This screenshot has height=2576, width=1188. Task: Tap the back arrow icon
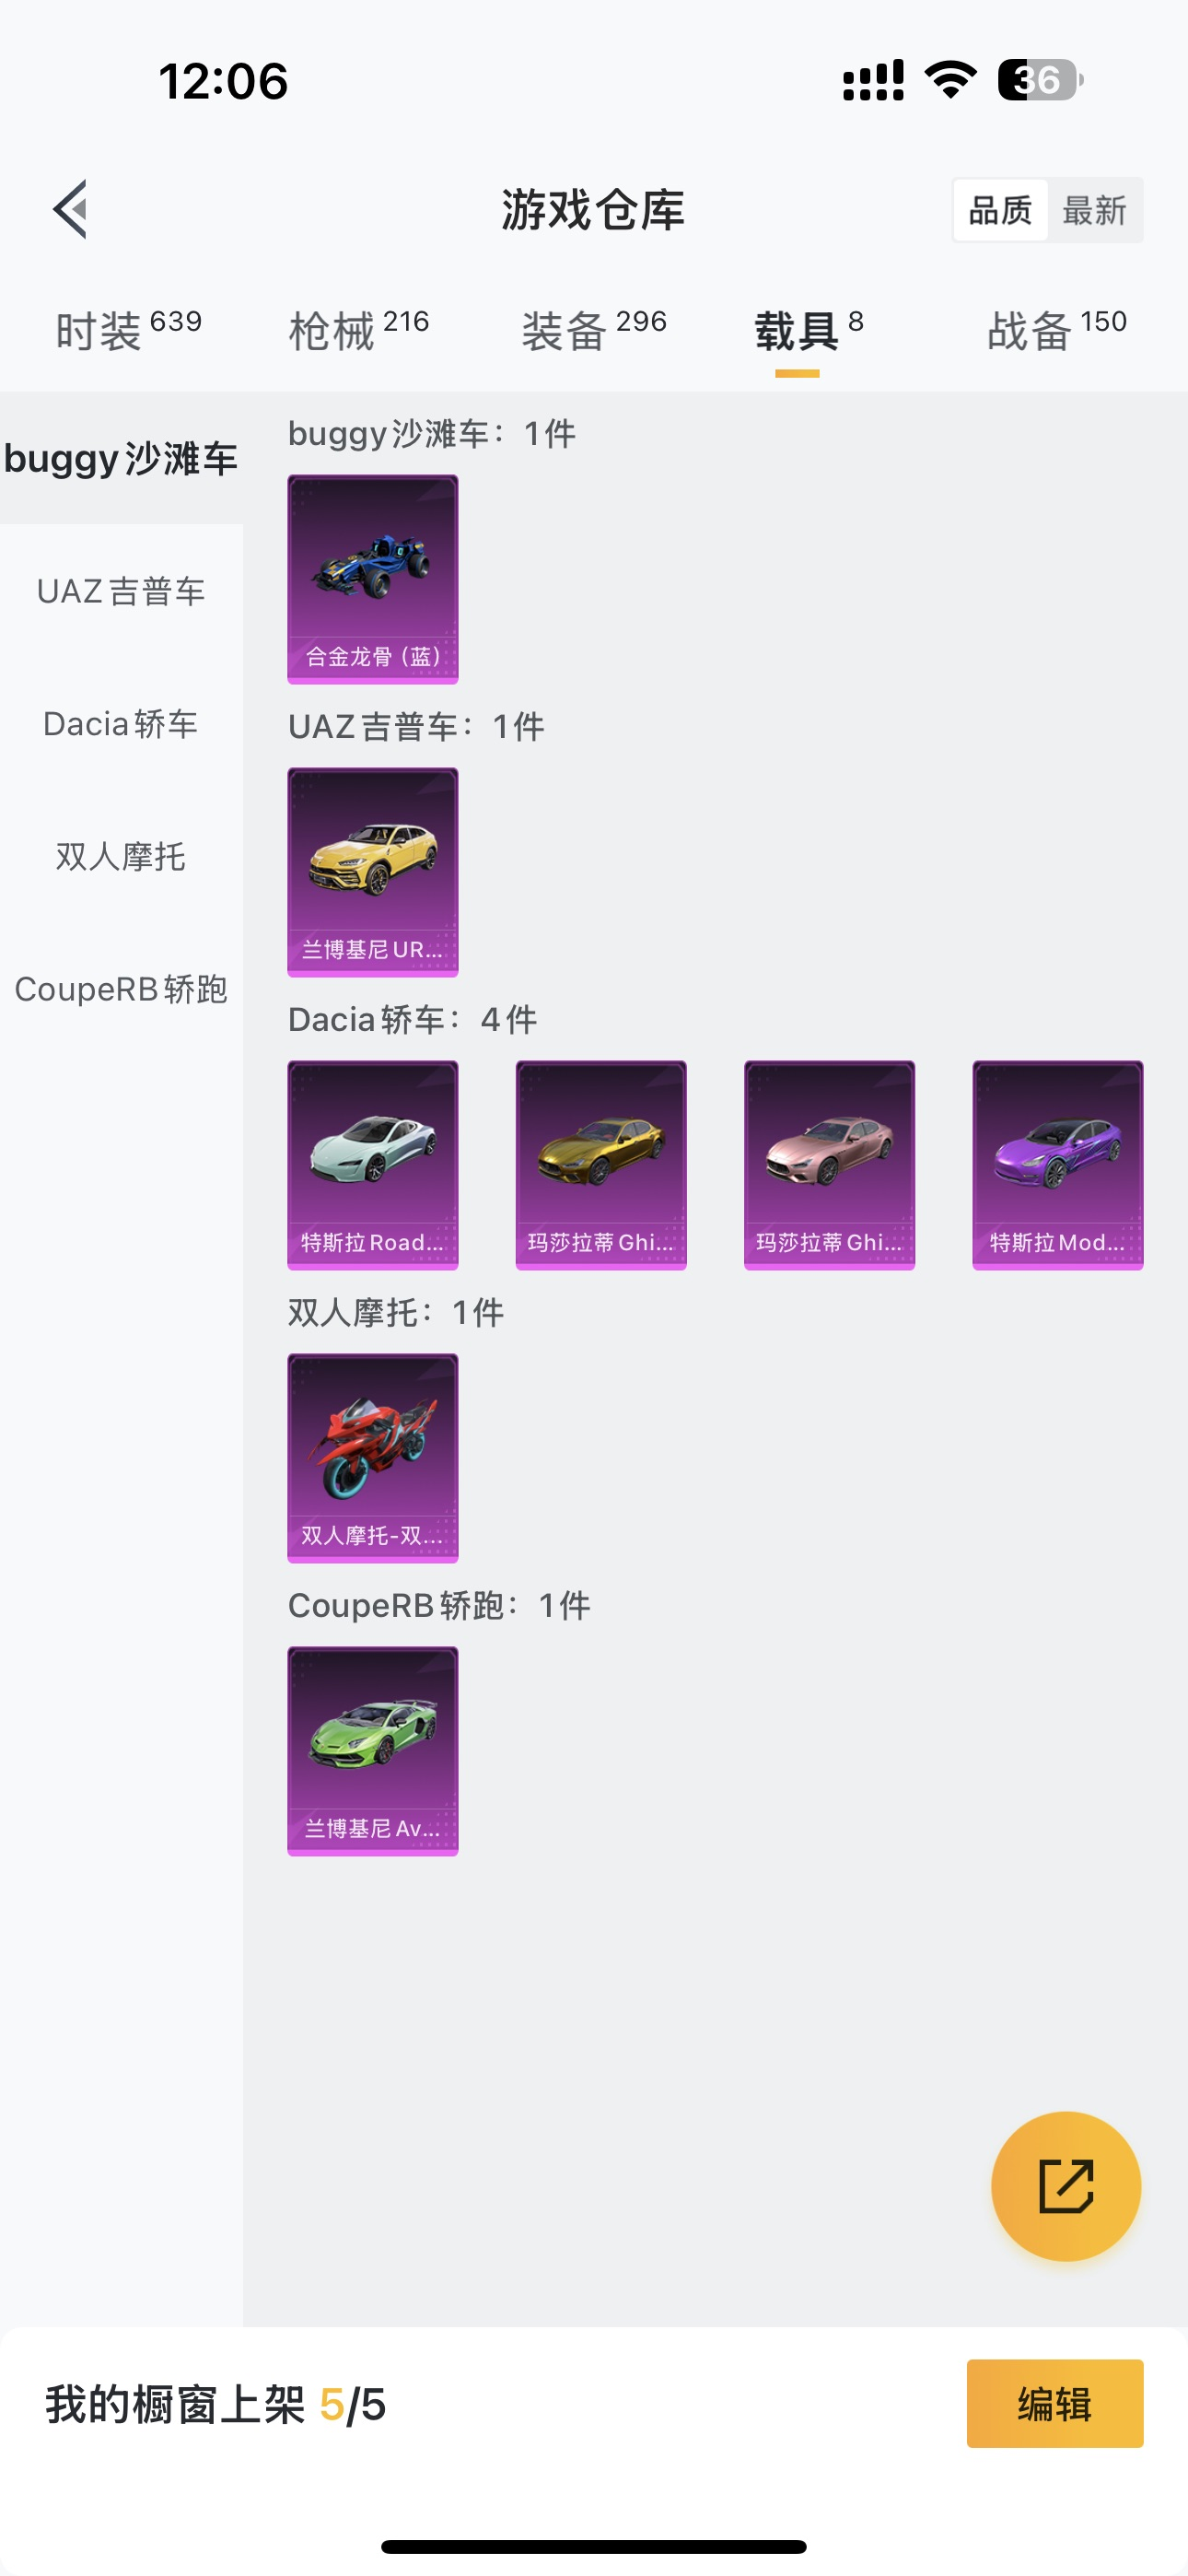coord(70,210)
